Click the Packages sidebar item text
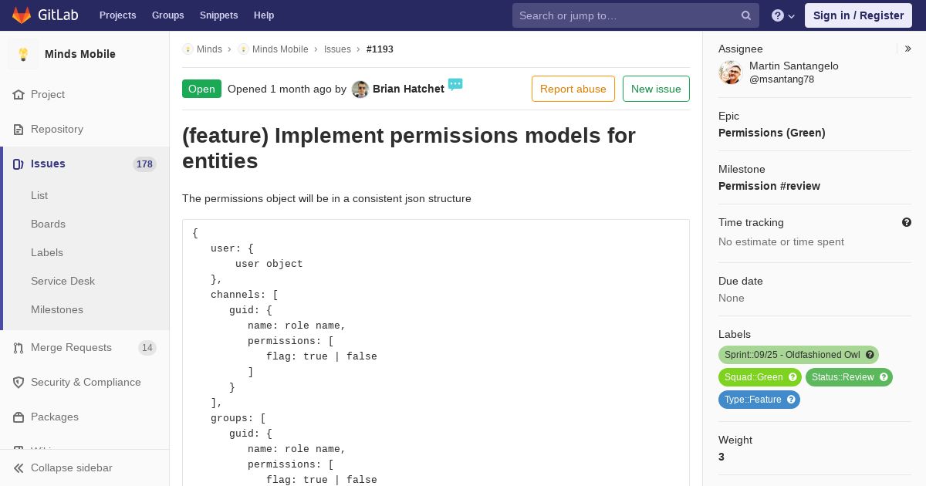926x486 pixels. coord(55,417)
